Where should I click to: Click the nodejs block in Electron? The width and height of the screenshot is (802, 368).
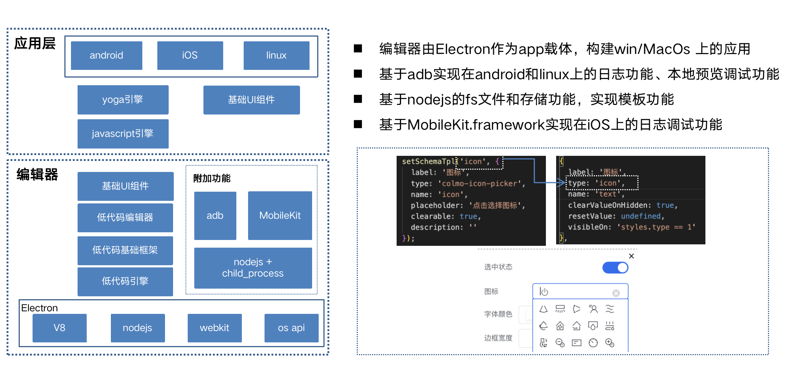tap(138, 328)
